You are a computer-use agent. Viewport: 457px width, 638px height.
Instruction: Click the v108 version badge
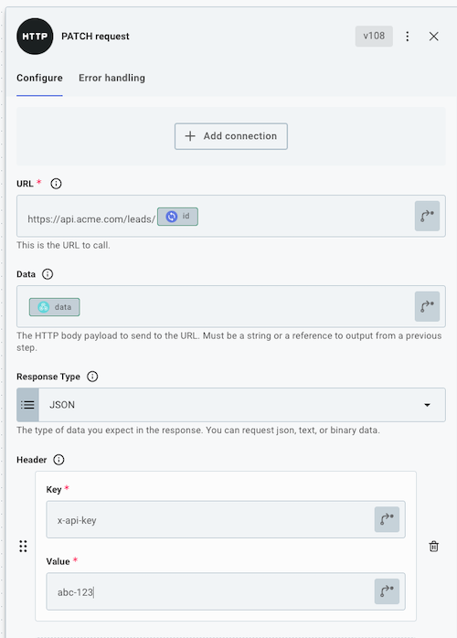click(x=374, y=36)
